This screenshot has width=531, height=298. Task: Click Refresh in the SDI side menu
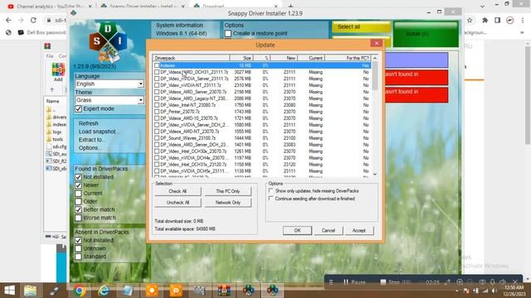click(x=89, y=123)
